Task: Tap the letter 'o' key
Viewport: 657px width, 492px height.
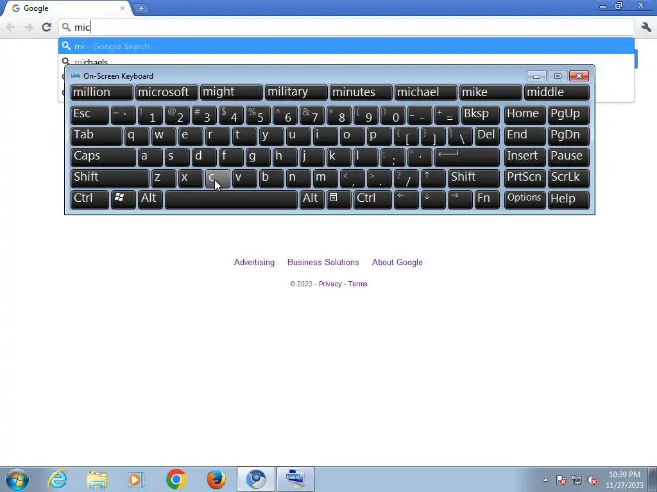Action: click(x=352, y=136)
